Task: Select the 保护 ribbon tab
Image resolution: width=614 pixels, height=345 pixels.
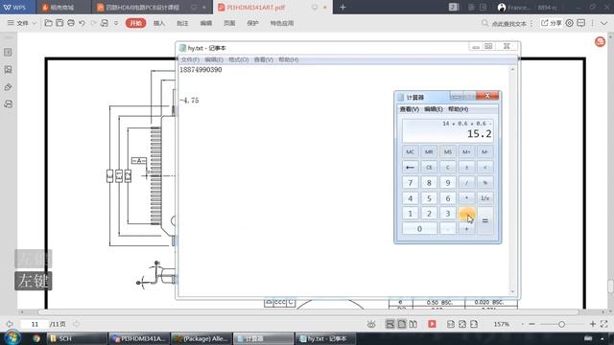Action: coord(252,23)
